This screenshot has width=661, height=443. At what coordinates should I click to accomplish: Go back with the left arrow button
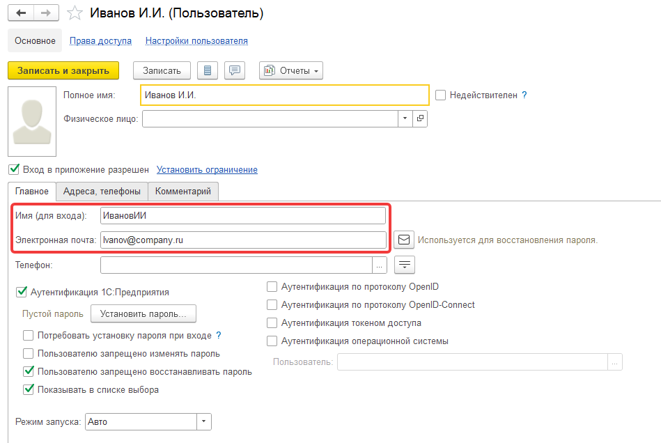click(21, 13)
